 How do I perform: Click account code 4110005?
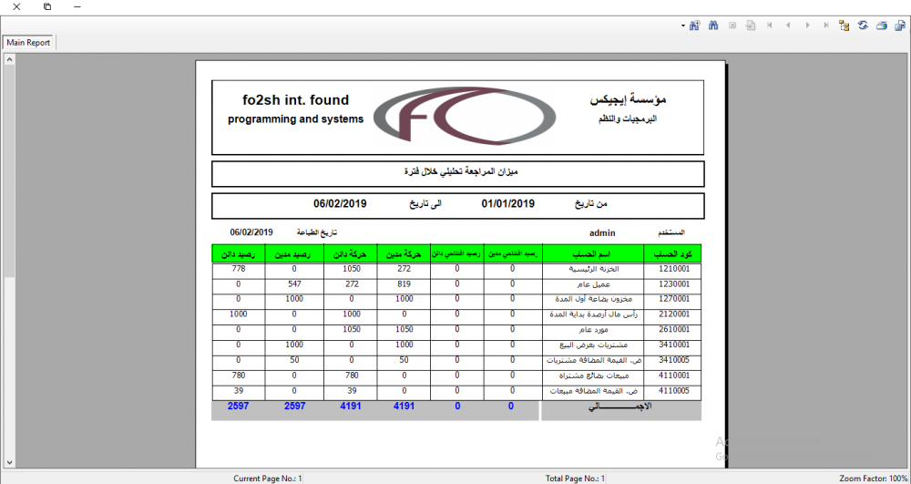point(674,390)
